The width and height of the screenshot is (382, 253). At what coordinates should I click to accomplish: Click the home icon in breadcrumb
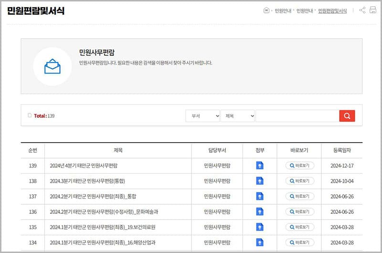pyautogui.click(x=266, y=11)
